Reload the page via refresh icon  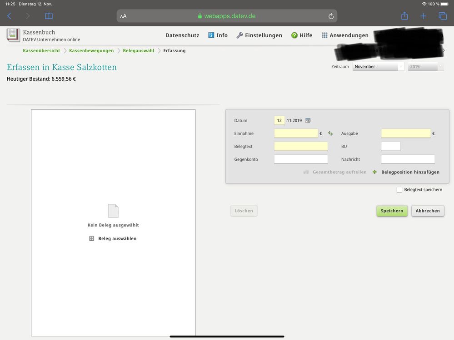tap(331, 16)
